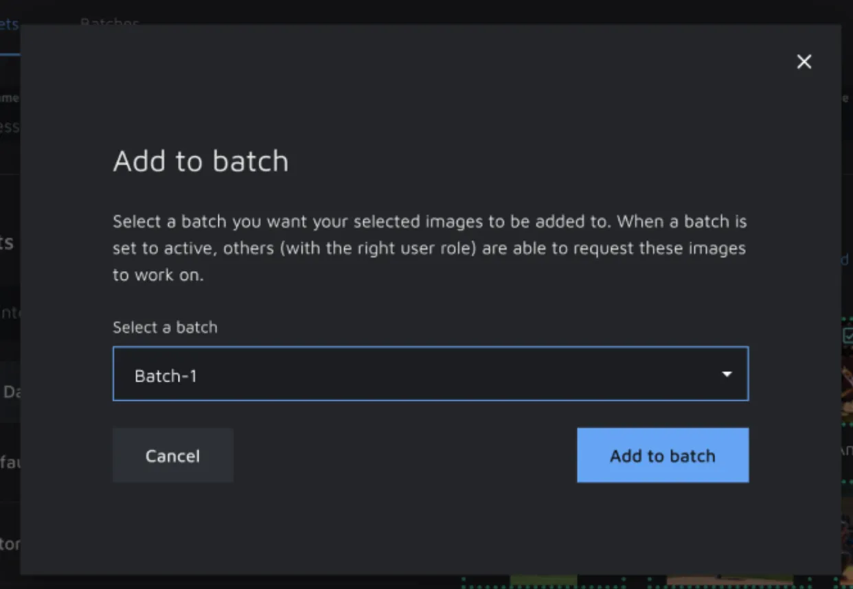This screenshot has width=853, height=589.
Task: Click the top-left field ending in "ess"
Action: (x=10, y=126)
